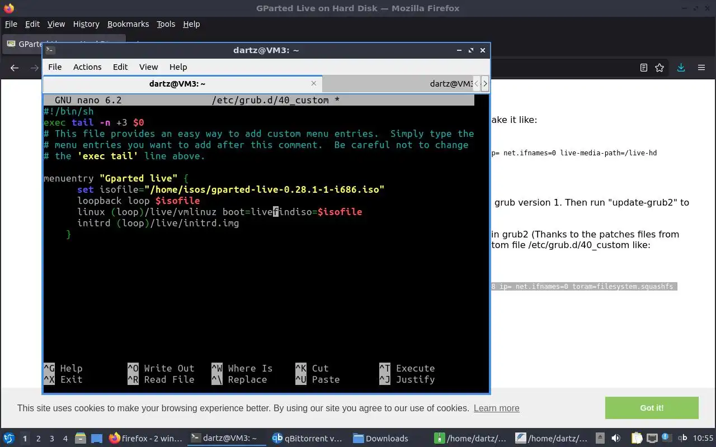This screenshot has width=716, height=447.
Task: Click the menuentry "Gparted live" line
Action: pos(116,178)
